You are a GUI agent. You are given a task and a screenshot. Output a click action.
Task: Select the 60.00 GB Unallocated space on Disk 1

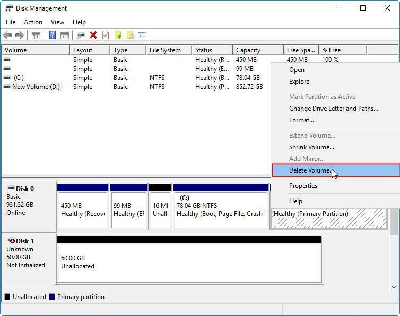[188, 263]
